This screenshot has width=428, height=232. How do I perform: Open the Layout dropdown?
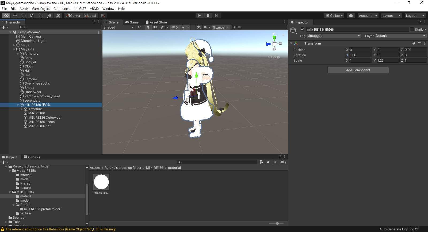point(415,15)
